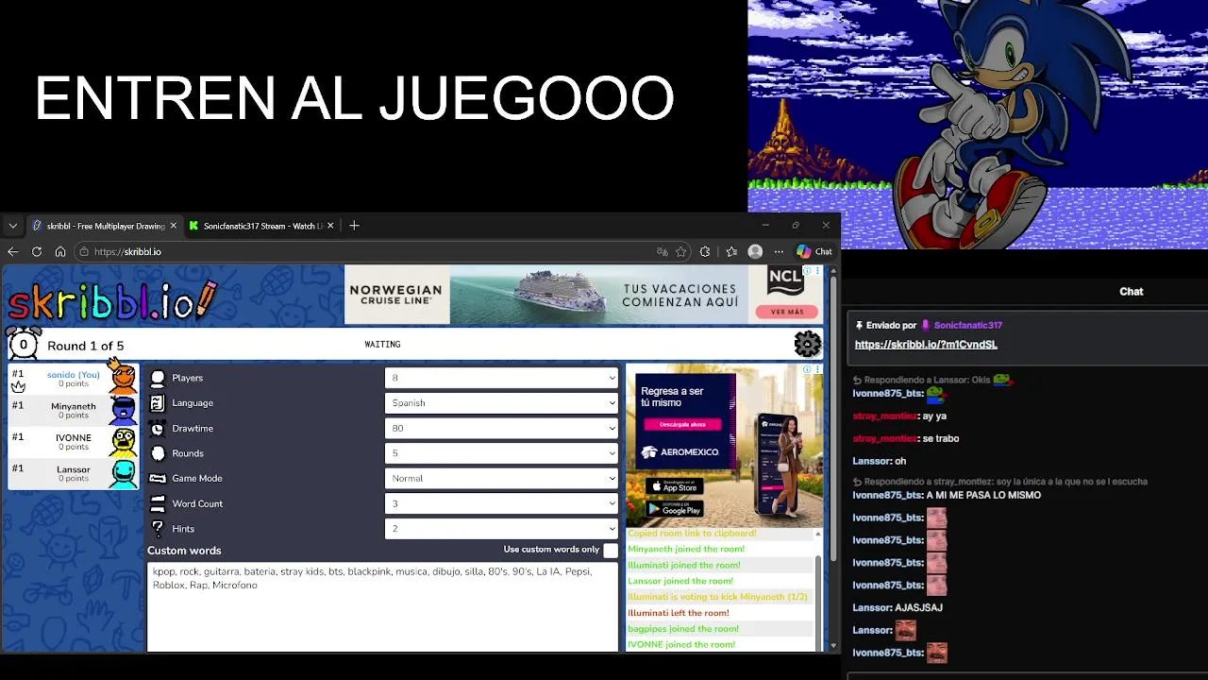The height and width of the screenshot is (680, 1208).
Task: Click the orange crowned avatar of sonido
Action: pyautogui.click(x=123, y=378)
